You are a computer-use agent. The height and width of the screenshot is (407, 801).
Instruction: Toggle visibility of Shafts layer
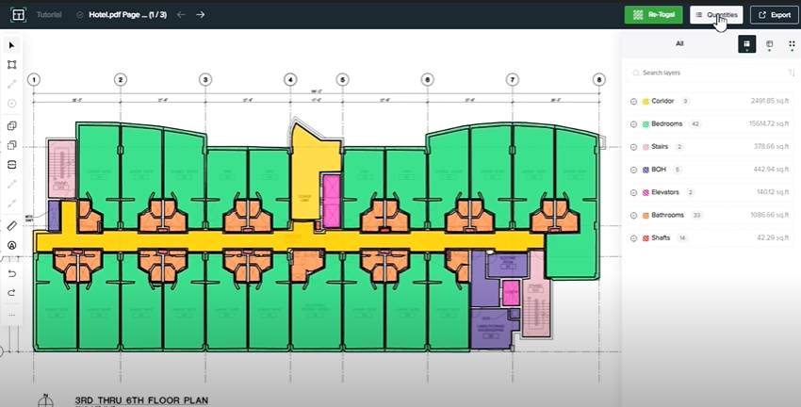(633, 238)
